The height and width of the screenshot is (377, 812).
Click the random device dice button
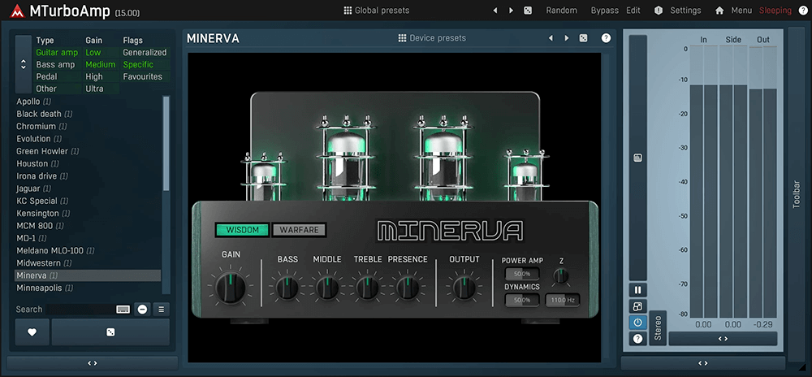click(110, 332)
